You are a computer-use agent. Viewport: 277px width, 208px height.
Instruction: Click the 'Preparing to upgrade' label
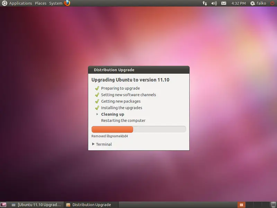click(x=120, y=88)
